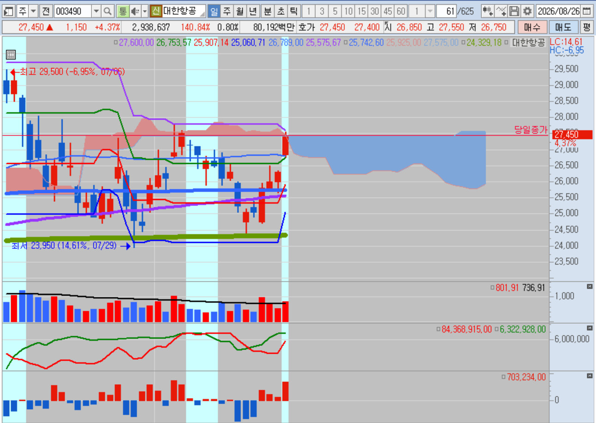Viewport: 596px width, 423px height.
Task: Click the legend value 703,234,00
Action: click(x=526, y=377)
